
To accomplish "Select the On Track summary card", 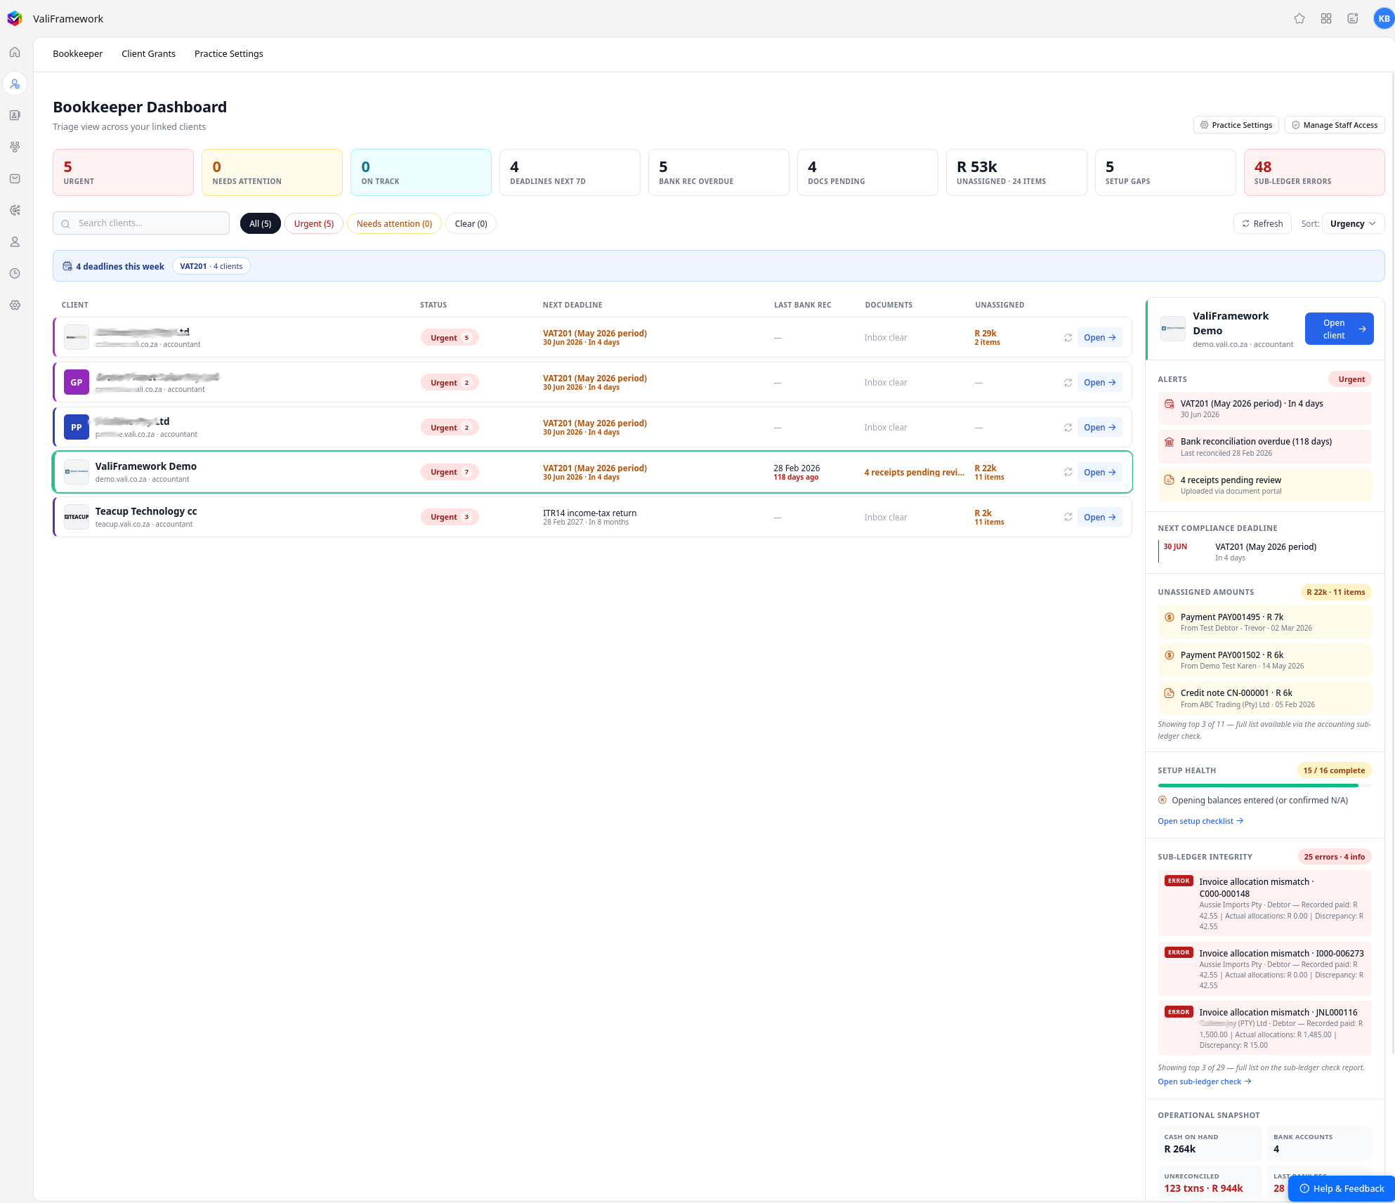I will pos(421,172).
